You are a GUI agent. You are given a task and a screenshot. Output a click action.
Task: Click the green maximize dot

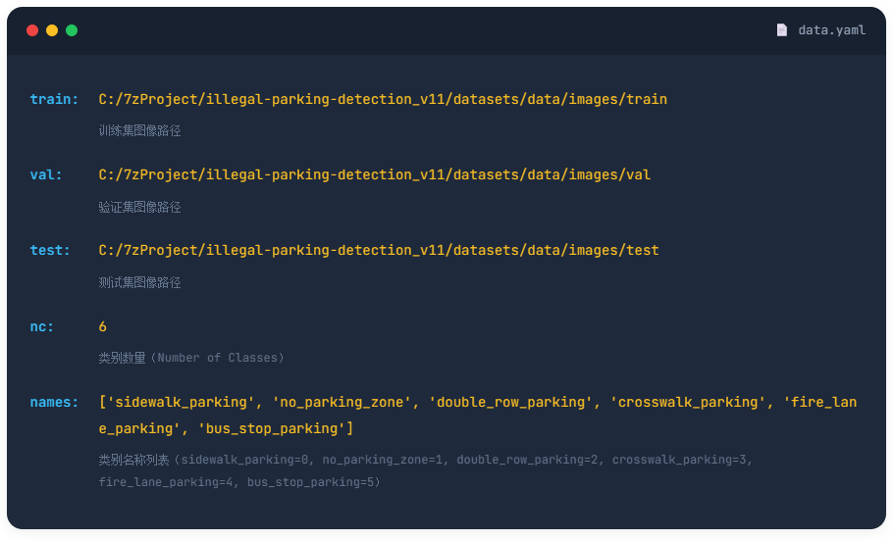[72, 30]
